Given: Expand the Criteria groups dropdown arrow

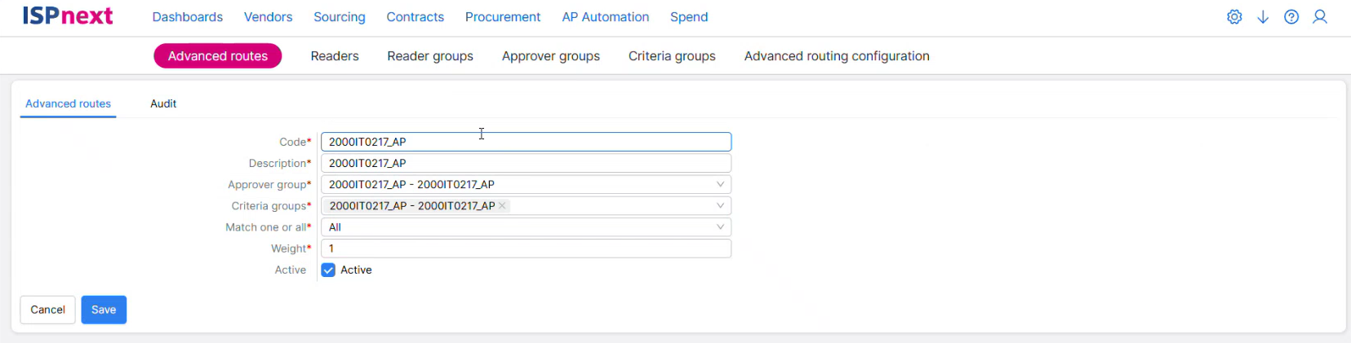Looking at the screenshot, I should coord(720,206).
